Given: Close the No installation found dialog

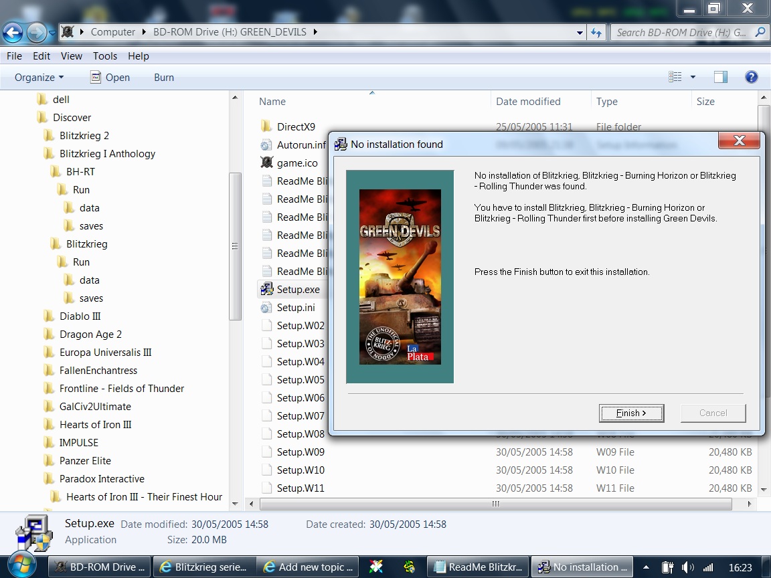Looking at the screenshot, I should pyautogui.click(x=739, y=140).
